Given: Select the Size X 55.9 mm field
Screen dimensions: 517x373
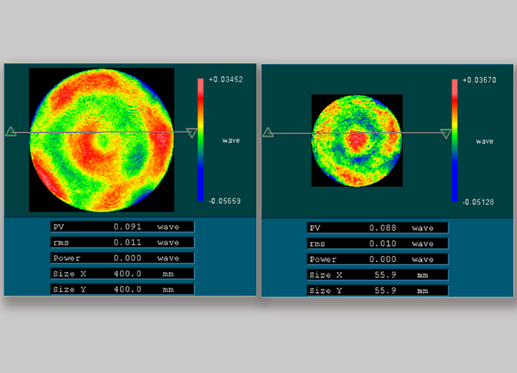Looking at the screenshot, I should (378, 275).
